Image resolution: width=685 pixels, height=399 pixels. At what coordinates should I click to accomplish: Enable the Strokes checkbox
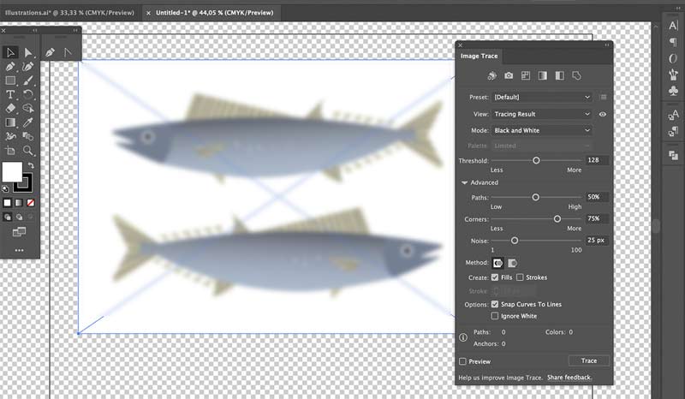tap(520, 277)
